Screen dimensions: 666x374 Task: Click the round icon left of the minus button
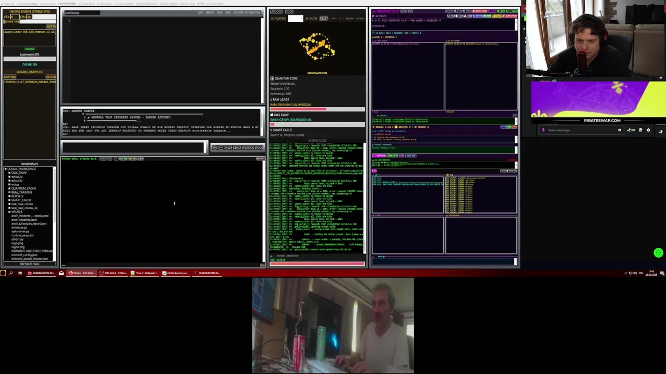(x=215, y=148)
